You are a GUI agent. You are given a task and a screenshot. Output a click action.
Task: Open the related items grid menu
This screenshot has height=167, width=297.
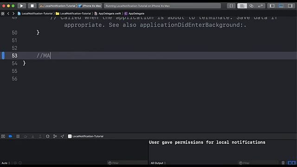(x=3, y=13)
